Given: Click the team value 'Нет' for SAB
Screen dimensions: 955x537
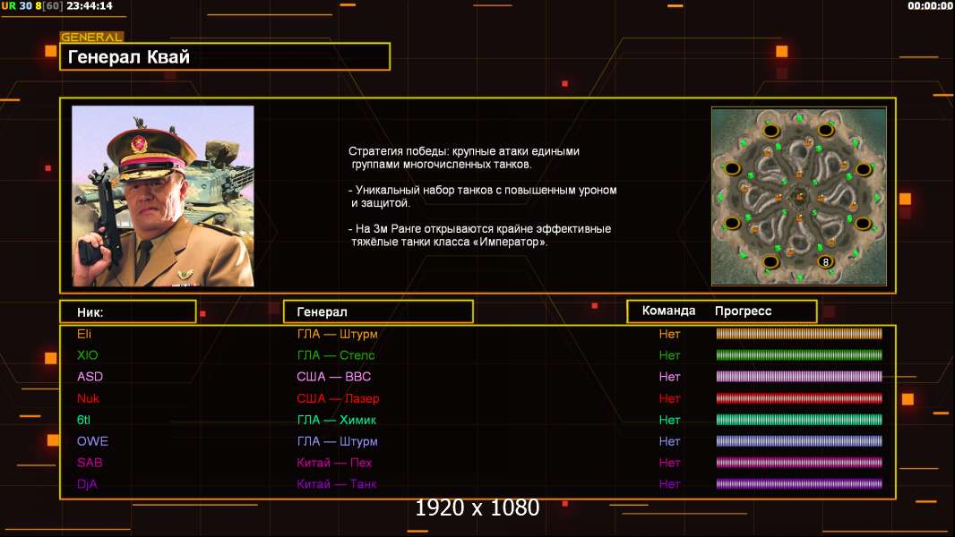Looking at the screenshot, I should [669, 463].
